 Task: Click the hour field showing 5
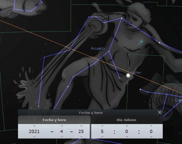click(102, 131)
